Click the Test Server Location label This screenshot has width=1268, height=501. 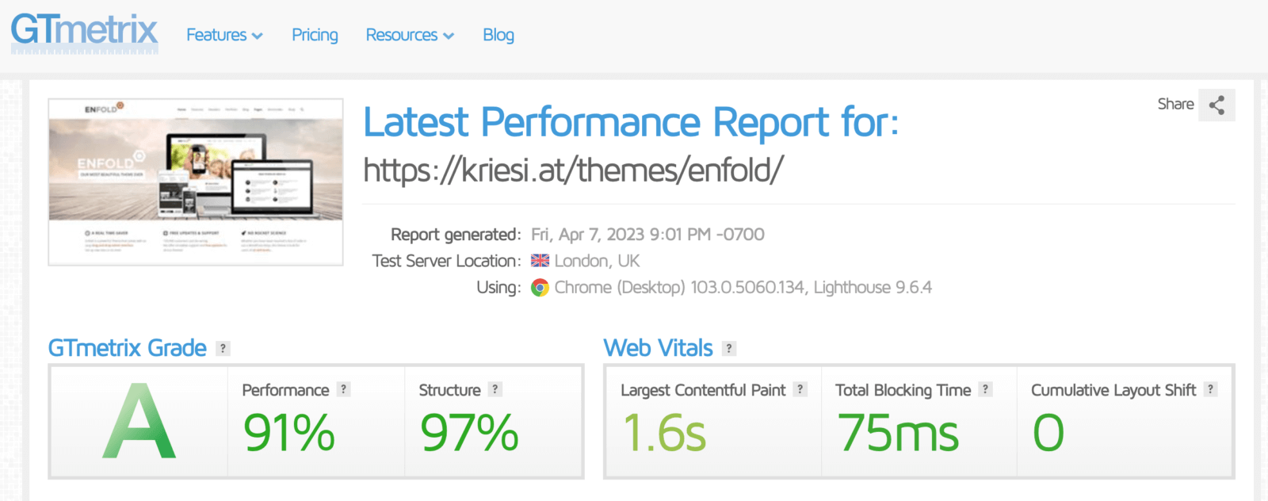[x=447, y=261]
